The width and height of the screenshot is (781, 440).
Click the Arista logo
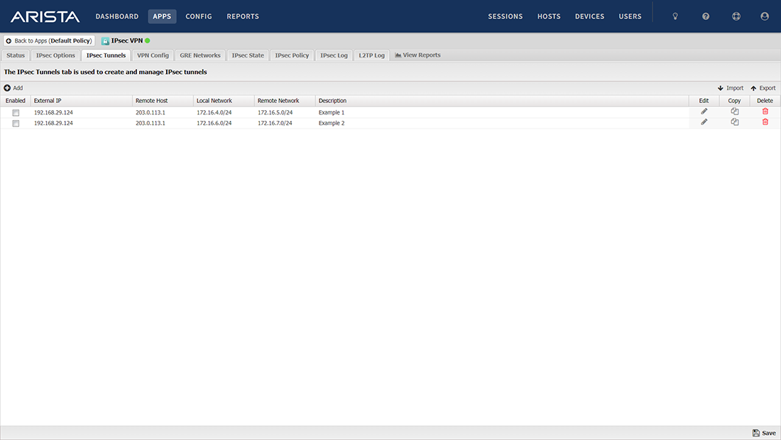click(45, 16)
